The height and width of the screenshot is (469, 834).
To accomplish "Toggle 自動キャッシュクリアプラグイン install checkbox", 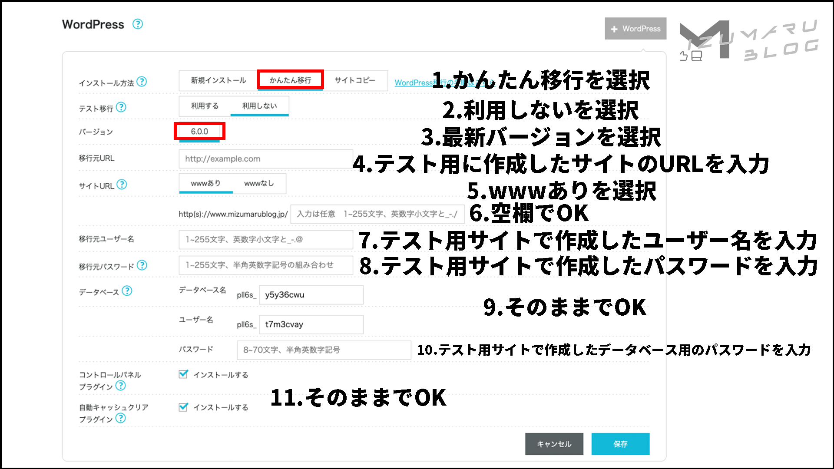I will coord(183,407).
